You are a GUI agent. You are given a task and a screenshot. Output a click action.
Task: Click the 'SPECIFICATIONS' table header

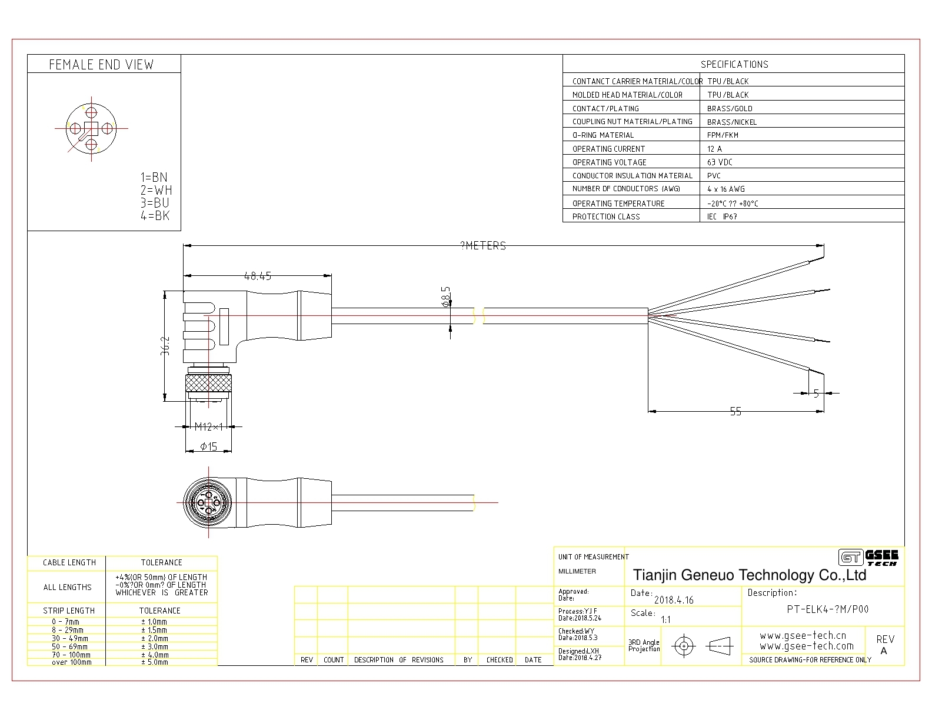734,64
